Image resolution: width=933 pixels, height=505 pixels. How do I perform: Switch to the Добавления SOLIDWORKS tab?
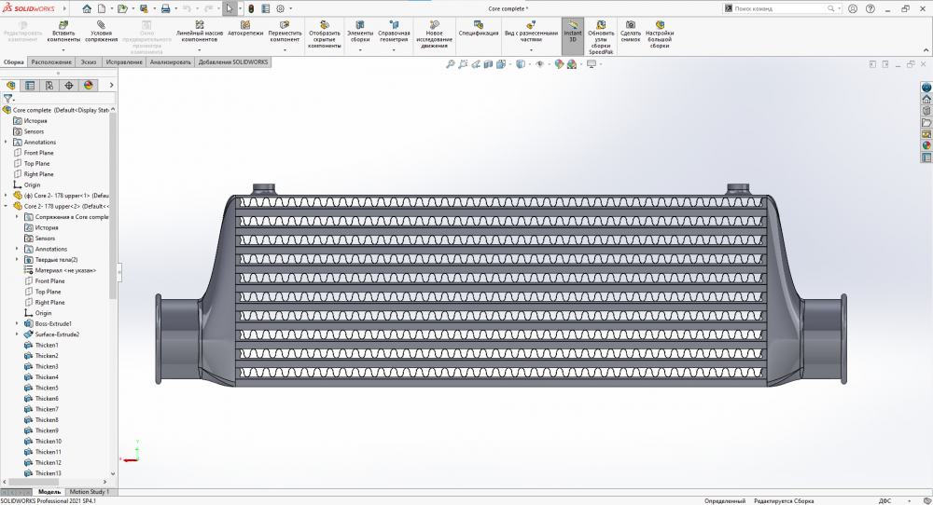click(x=233, y=61)
